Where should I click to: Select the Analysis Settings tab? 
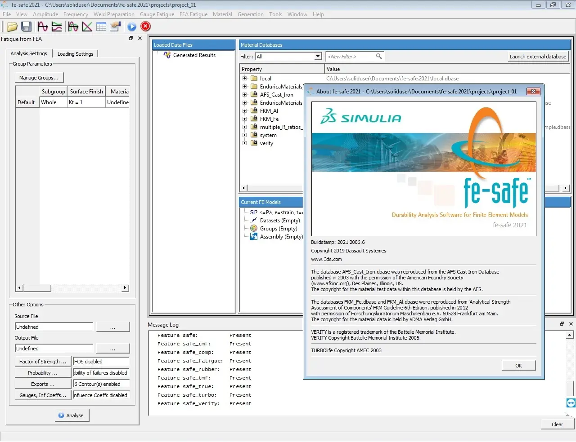pyautogui.click(x=29, y=53)
